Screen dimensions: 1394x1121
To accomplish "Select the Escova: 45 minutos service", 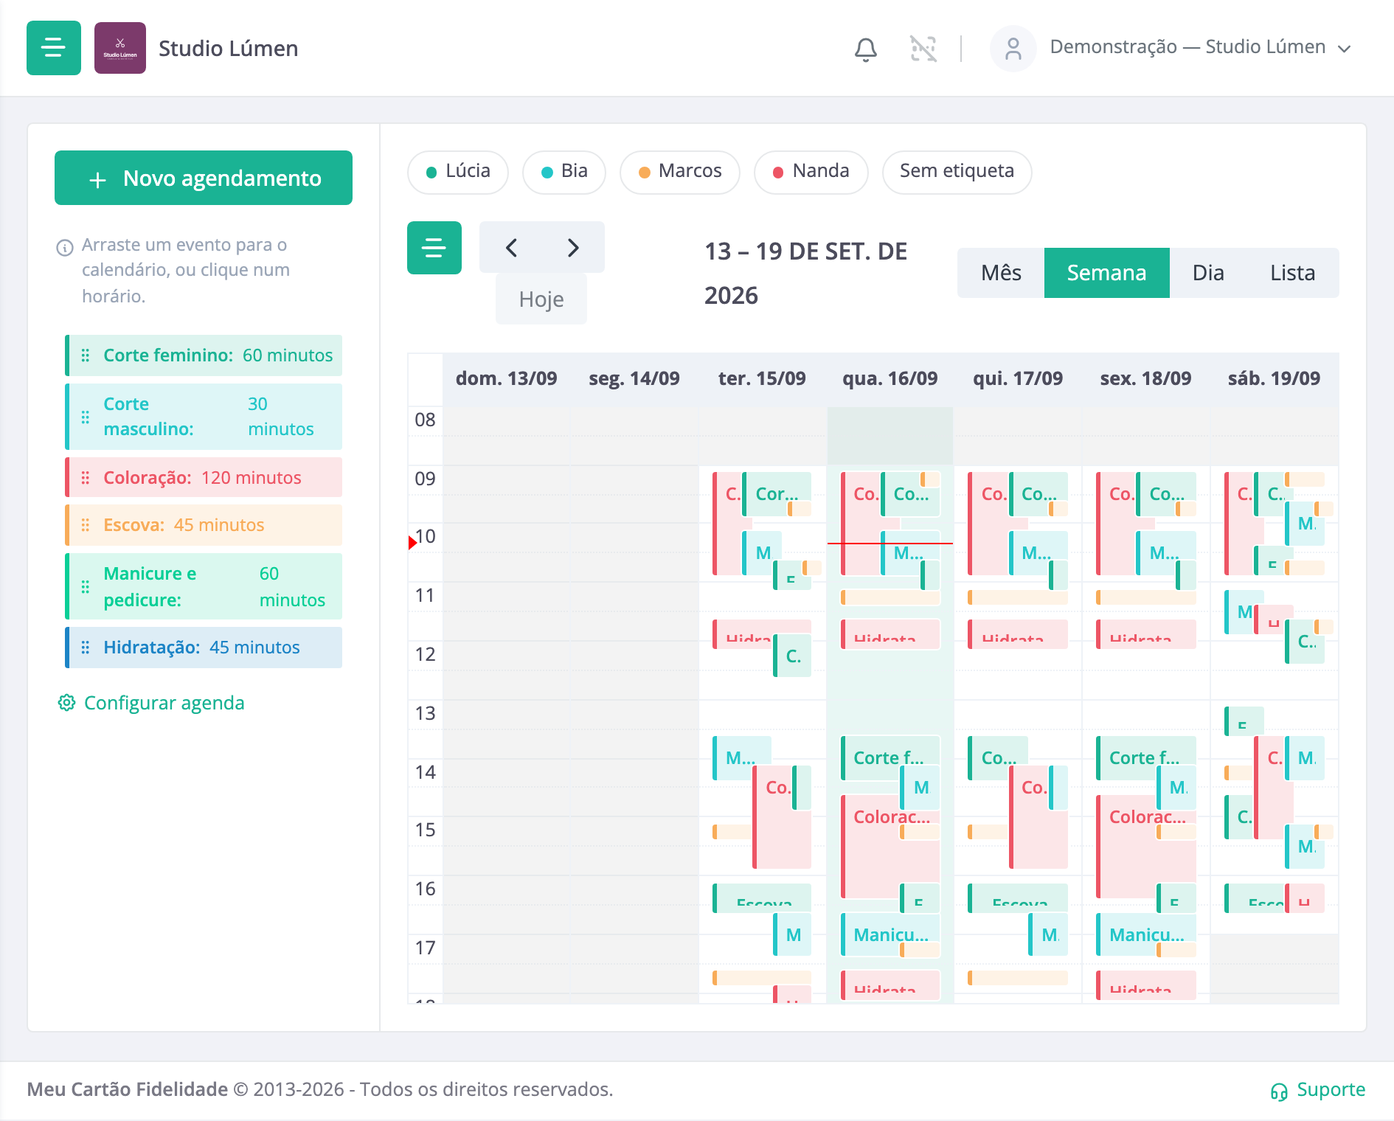I will click(204, 525).
